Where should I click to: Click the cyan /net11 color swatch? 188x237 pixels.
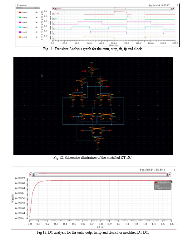tap(20, 27)
